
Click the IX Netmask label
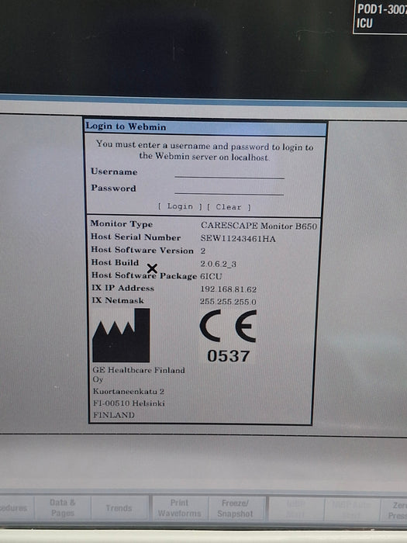tap(118, 300)
